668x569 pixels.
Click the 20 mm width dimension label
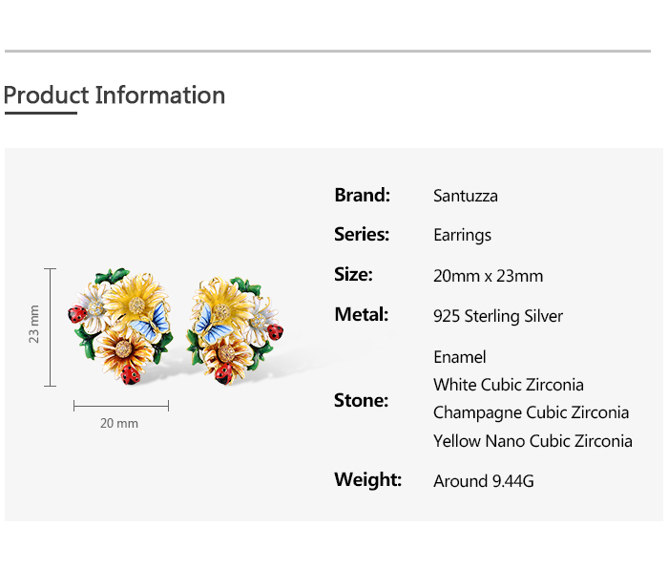[x=119, y=423]
